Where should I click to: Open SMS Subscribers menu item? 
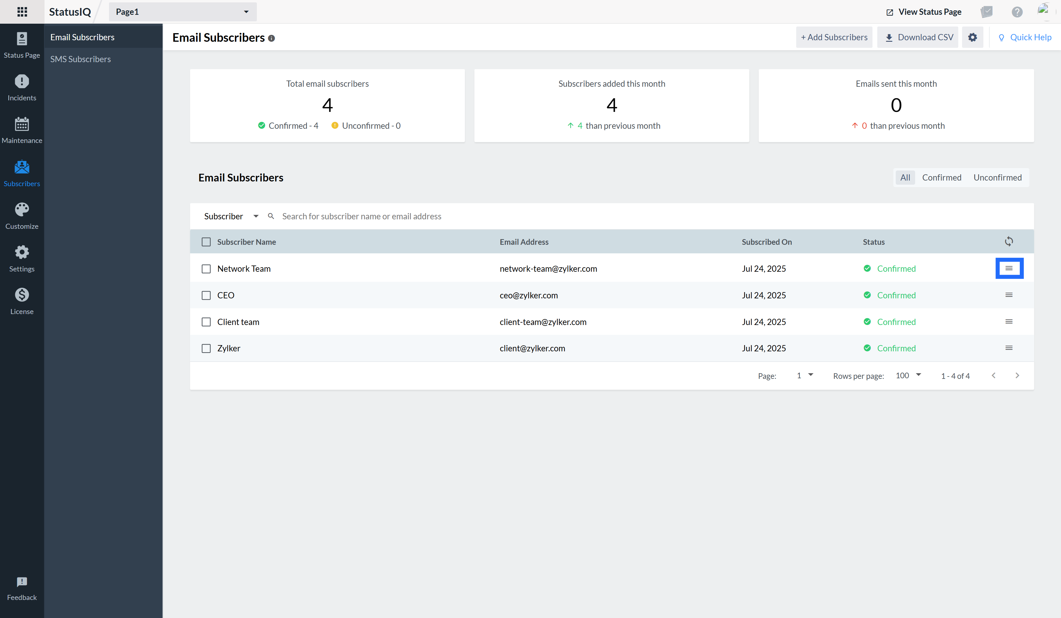80,59
